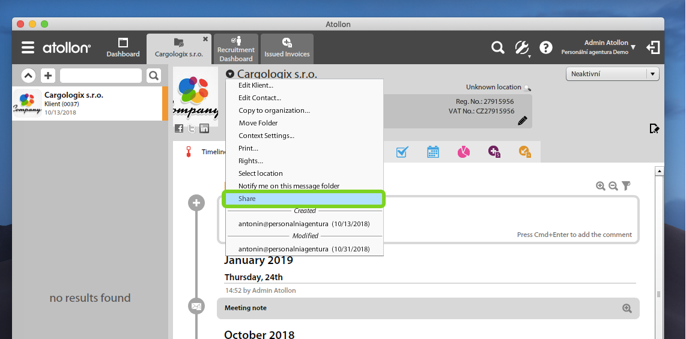This screenshot has height=339, width=686.
Task: Open the hamburger main menu
Action: (x=28, y=48)
